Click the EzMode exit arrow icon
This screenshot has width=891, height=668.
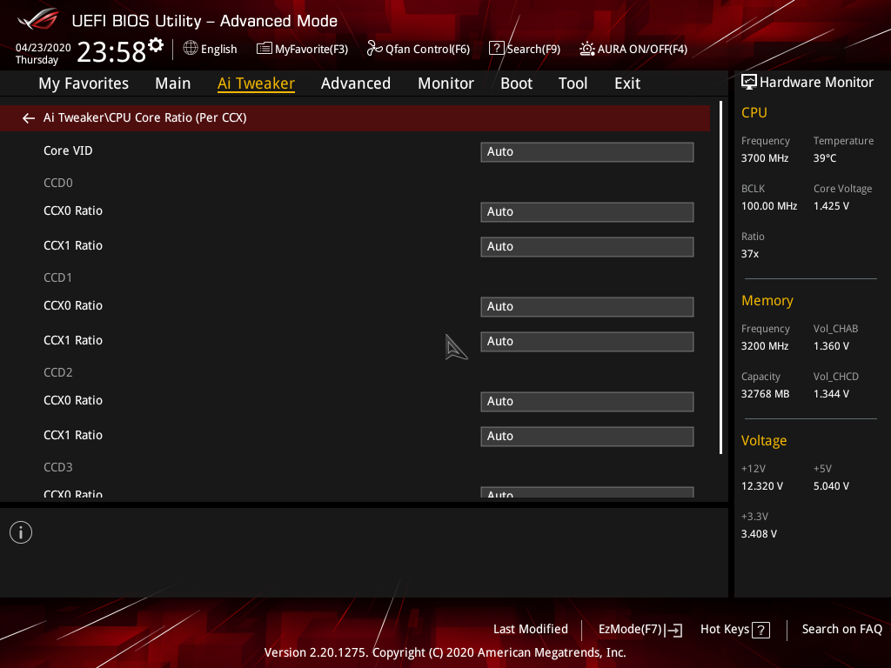(674, 630)
